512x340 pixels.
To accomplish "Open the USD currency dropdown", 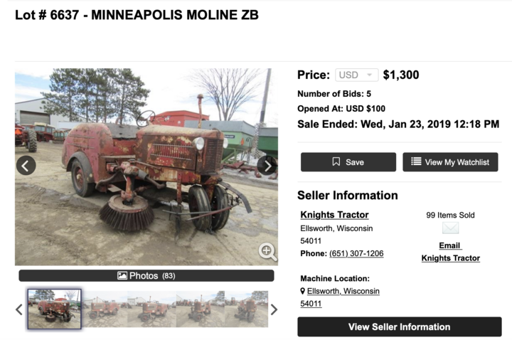I will click(356, 75).
